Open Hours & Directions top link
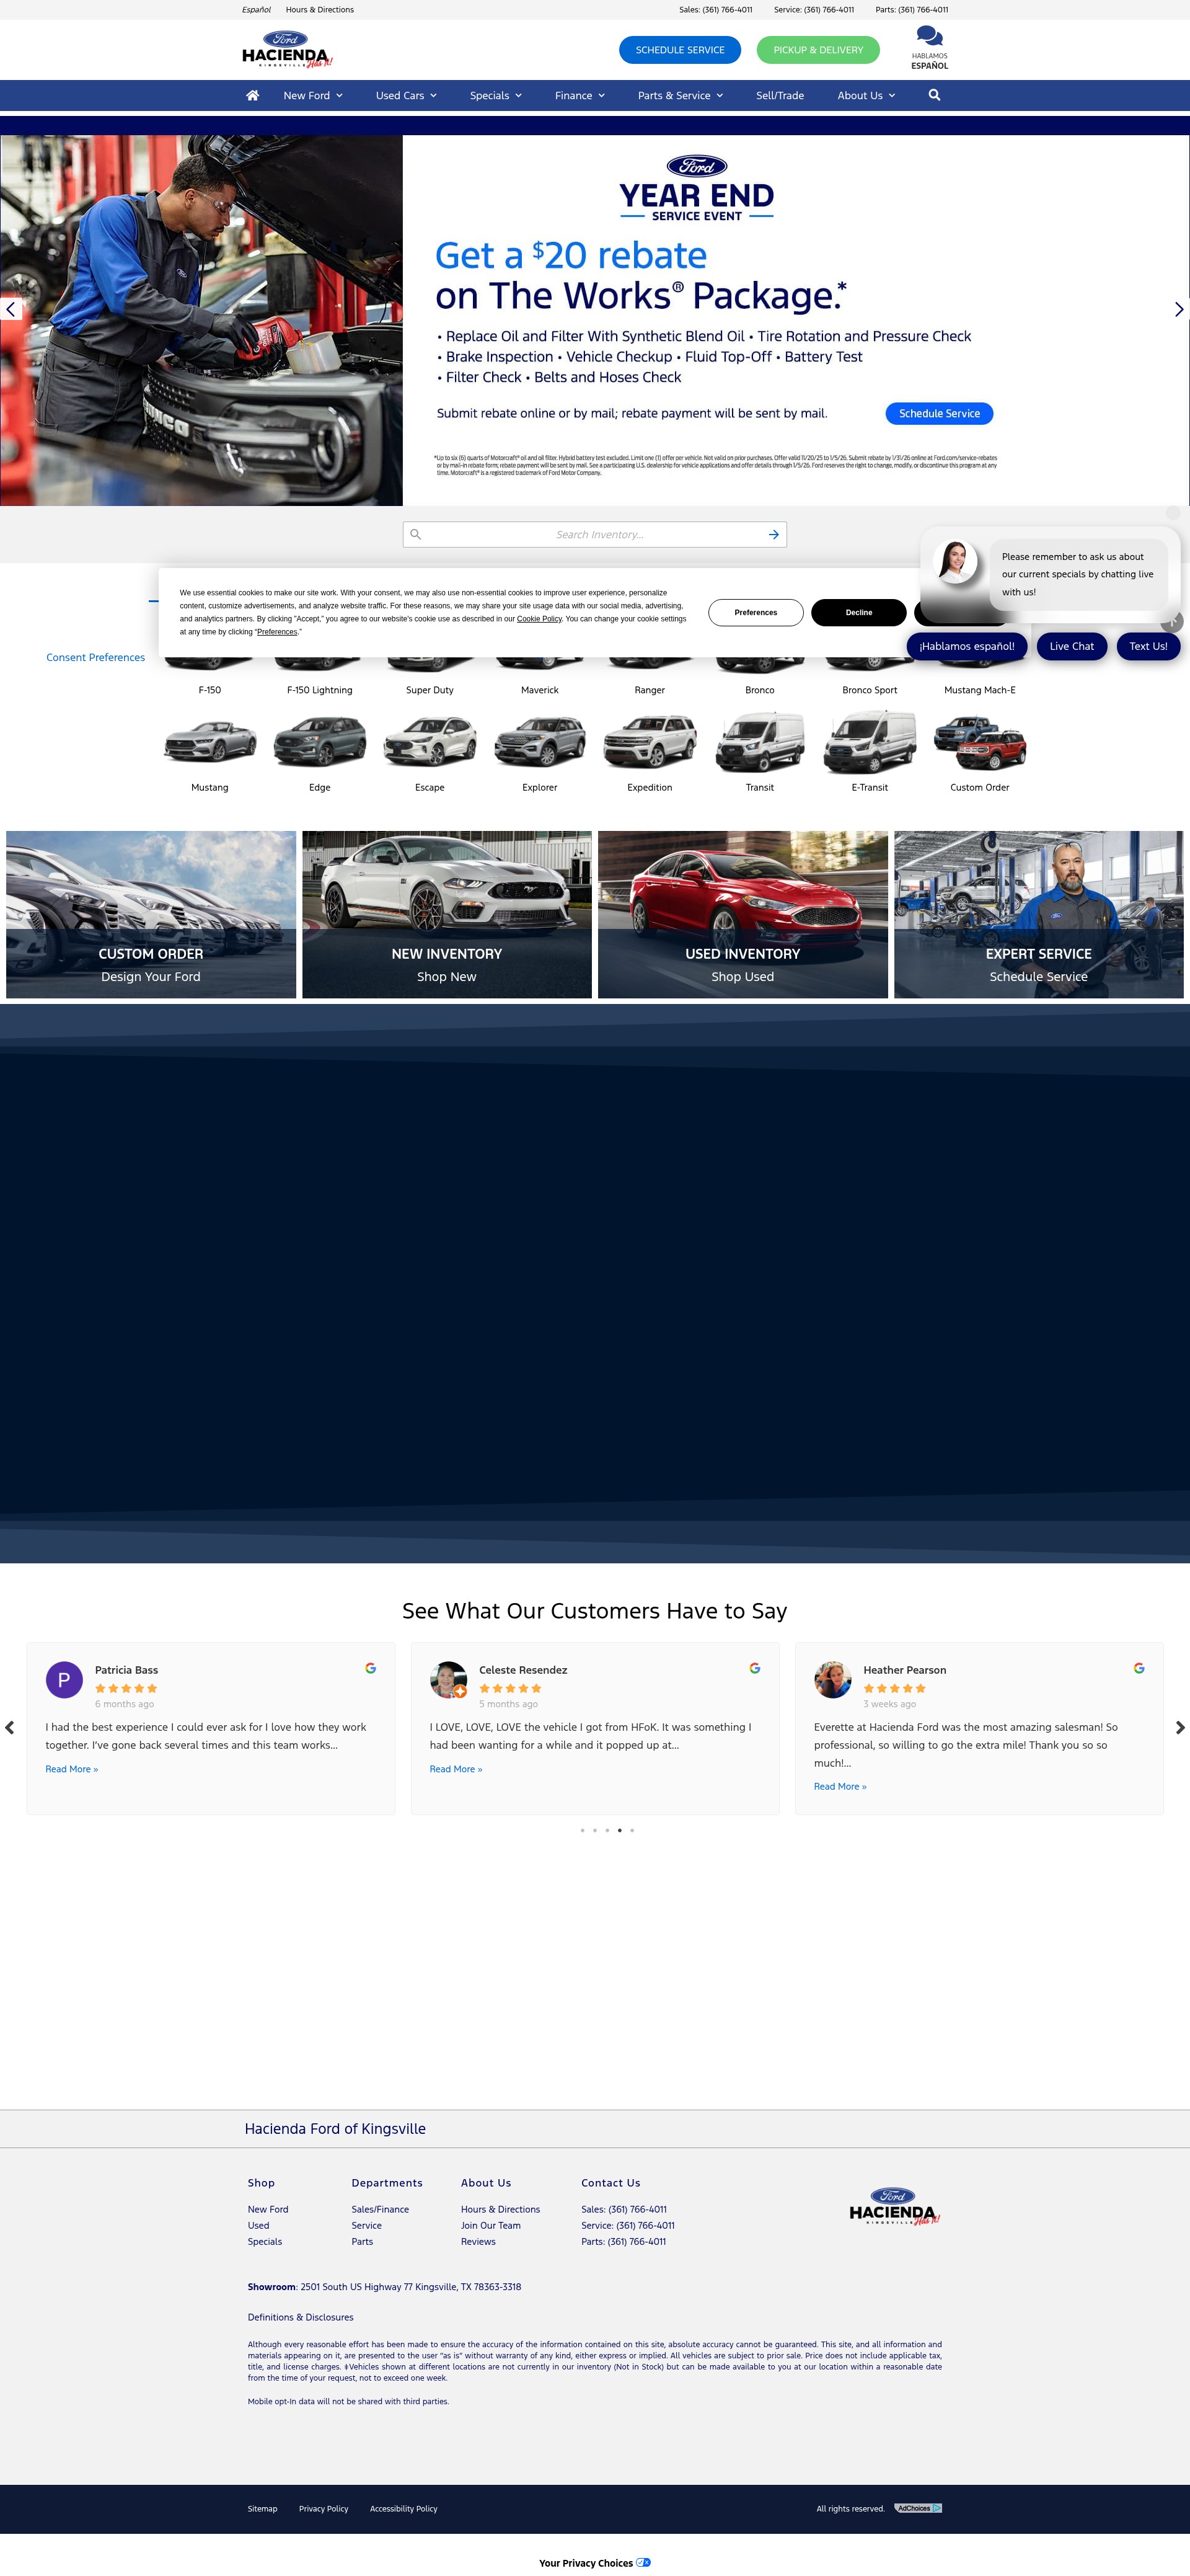 click(320, 10)
